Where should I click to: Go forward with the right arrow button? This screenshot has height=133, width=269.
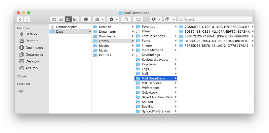click(x=27, y=20)
